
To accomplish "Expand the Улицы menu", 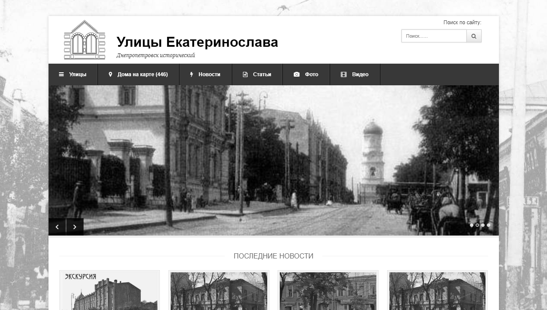I will [73, 74].
